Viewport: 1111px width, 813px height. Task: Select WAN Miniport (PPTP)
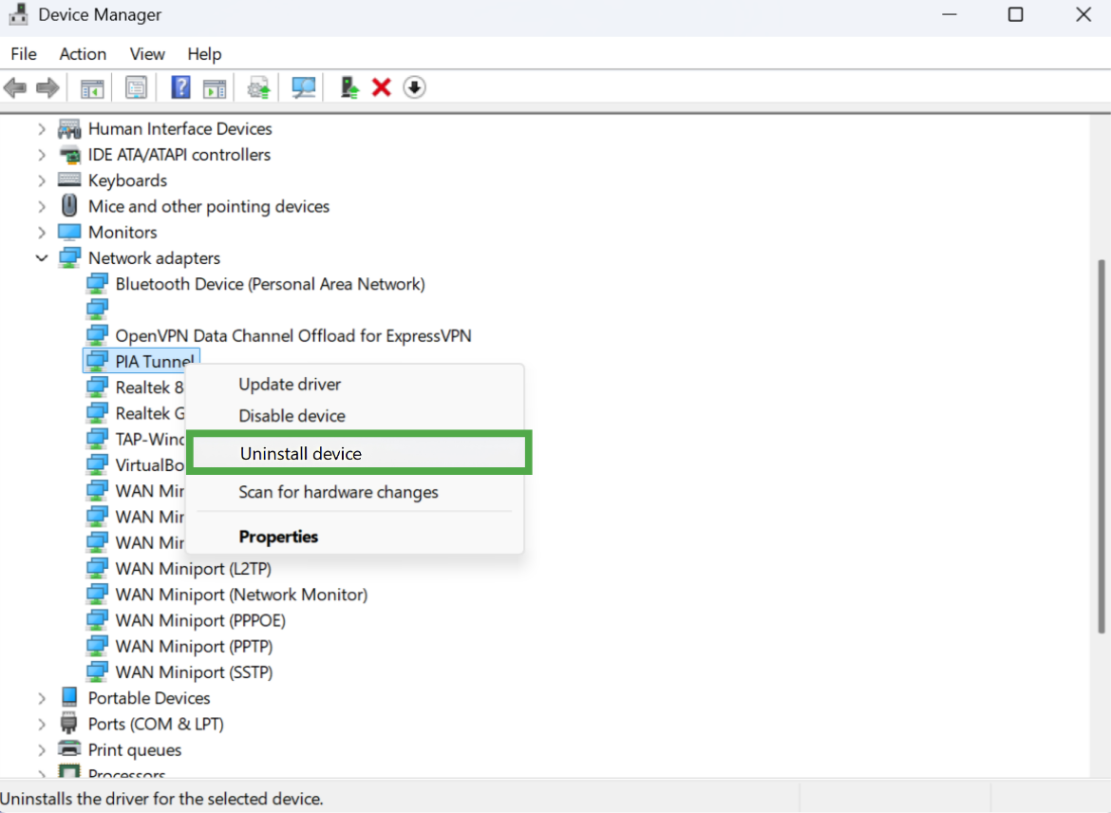point(194,647)
